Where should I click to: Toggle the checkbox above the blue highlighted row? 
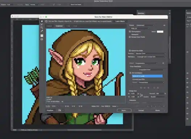(x=130, y=73)
